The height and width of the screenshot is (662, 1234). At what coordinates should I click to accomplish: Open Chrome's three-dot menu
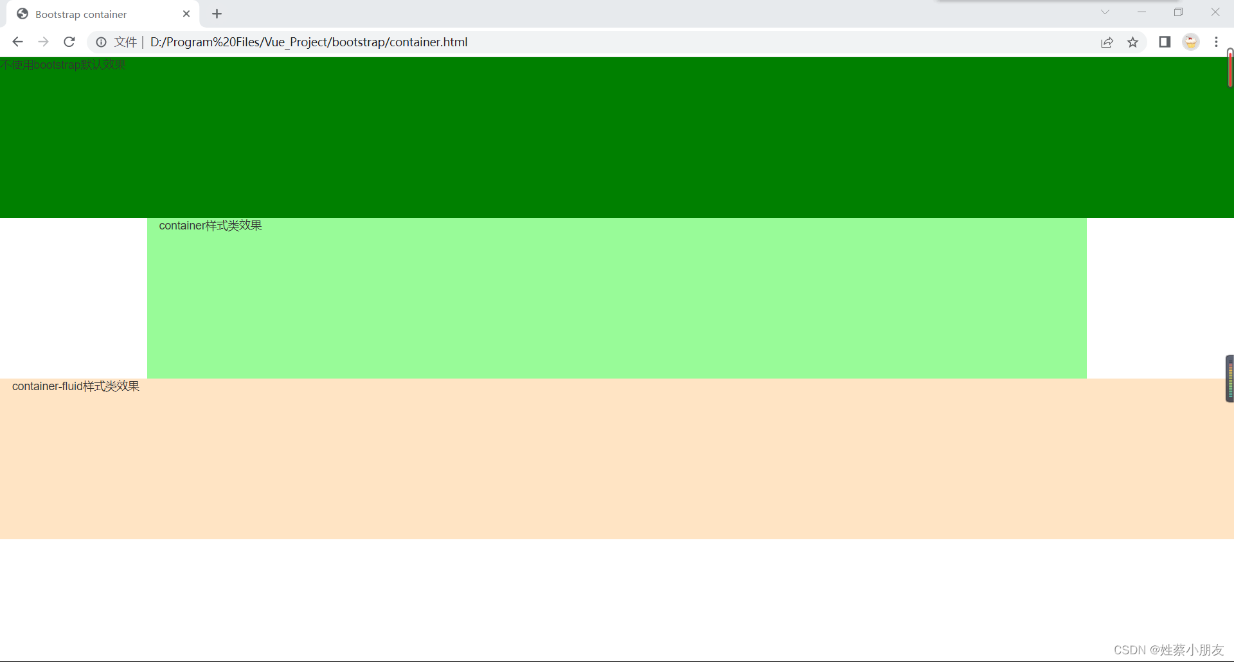coord(1216,42)
